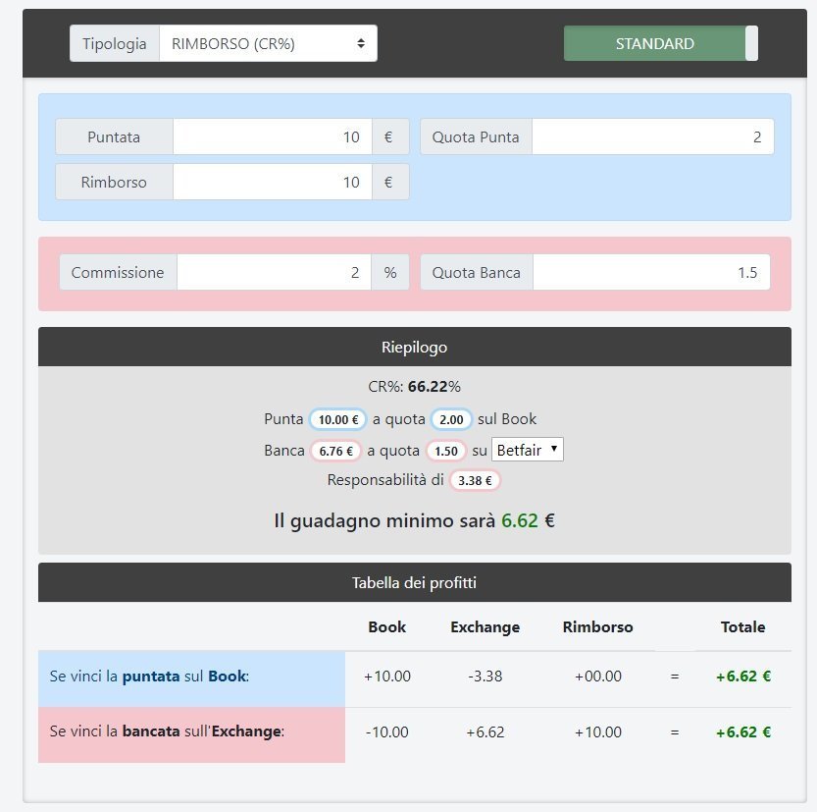Click the Riepilogo section header
Image resolution: width=817 pixels, height=812 pixels.
click(x=414, y=347)
